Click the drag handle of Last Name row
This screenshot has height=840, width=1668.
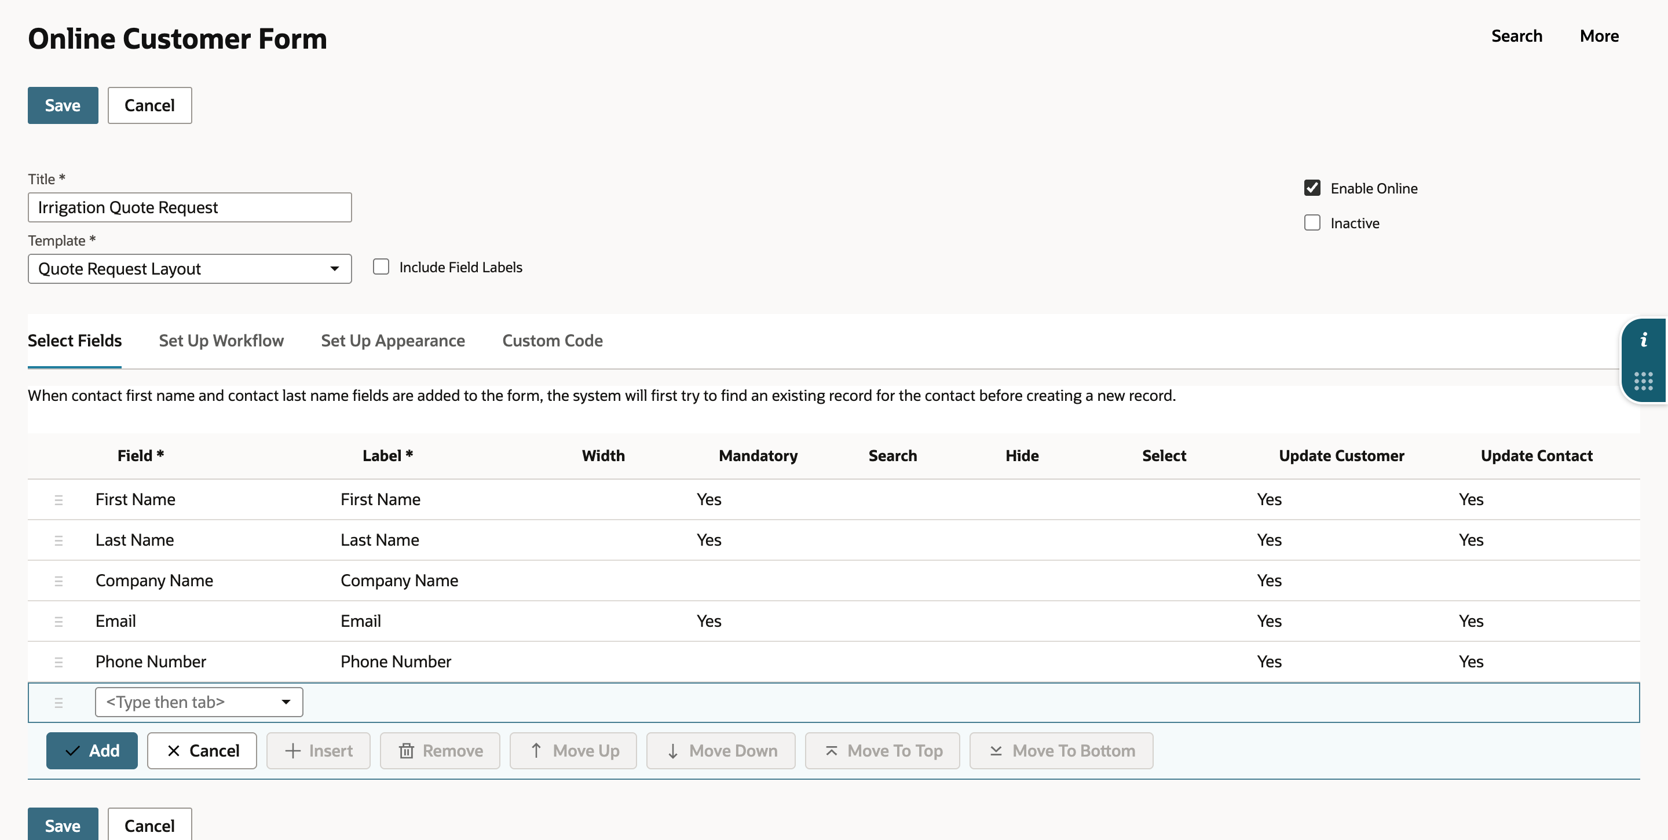pos(58,540)
